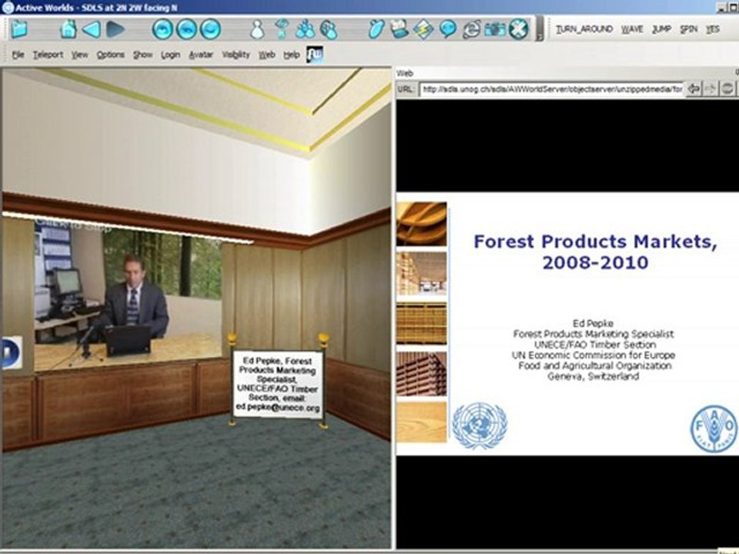The height and width of the screenshot is (554, 739).
Task: Trigger the JUMP gesture
Action: tap(662, 29)
